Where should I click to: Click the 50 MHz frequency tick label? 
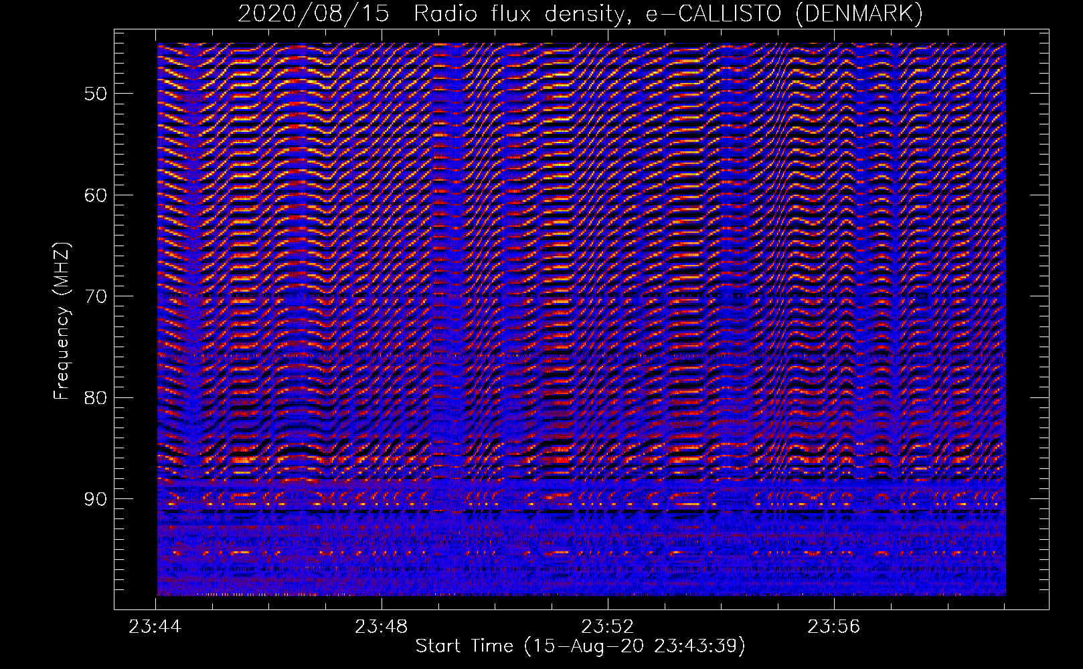96,93
